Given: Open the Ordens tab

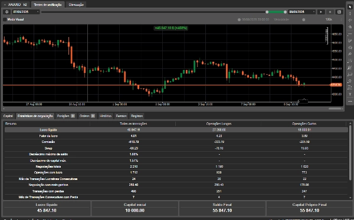Looking at the screenshot, I should tap(87, 116).
